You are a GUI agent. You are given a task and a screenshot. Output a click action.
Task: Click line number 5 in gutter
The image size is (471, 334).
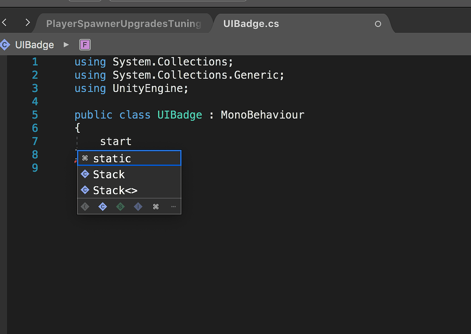pos(35,115)
